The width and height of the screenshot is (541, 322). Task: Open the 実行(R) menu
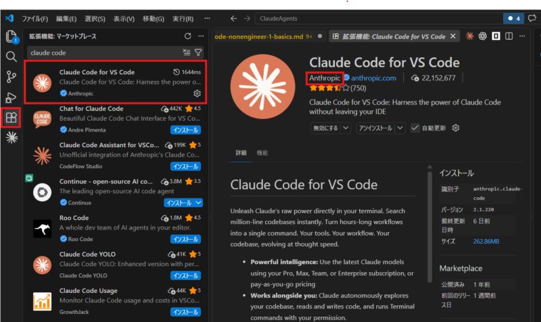pos(183,19)
